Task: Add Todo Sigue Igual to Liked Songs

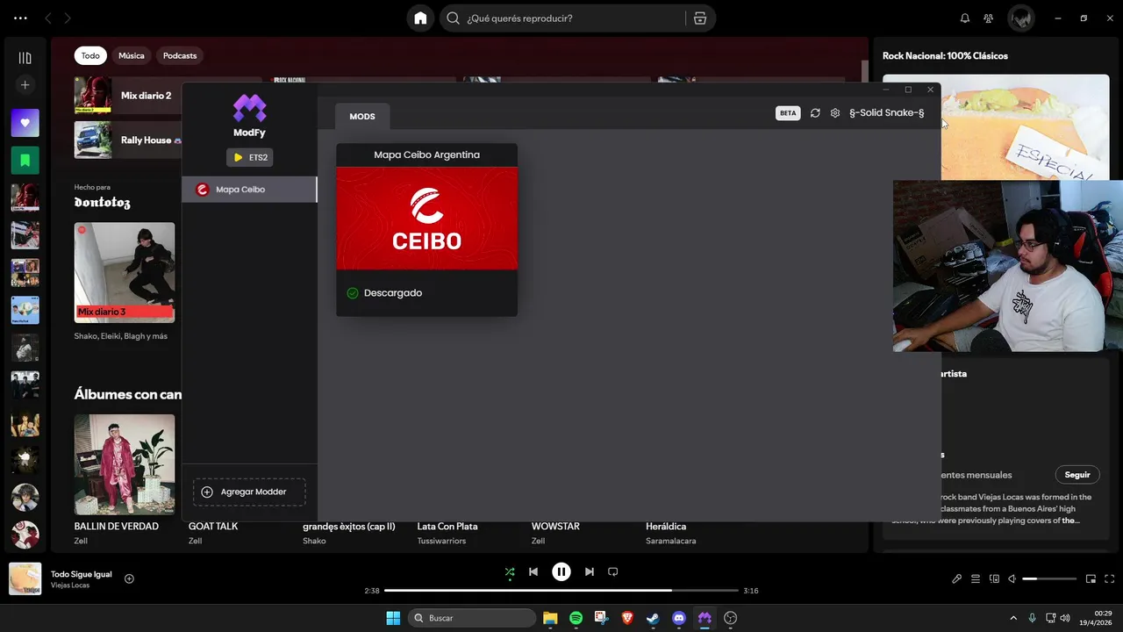Action: pyautogui.click(x=129, y=578)
